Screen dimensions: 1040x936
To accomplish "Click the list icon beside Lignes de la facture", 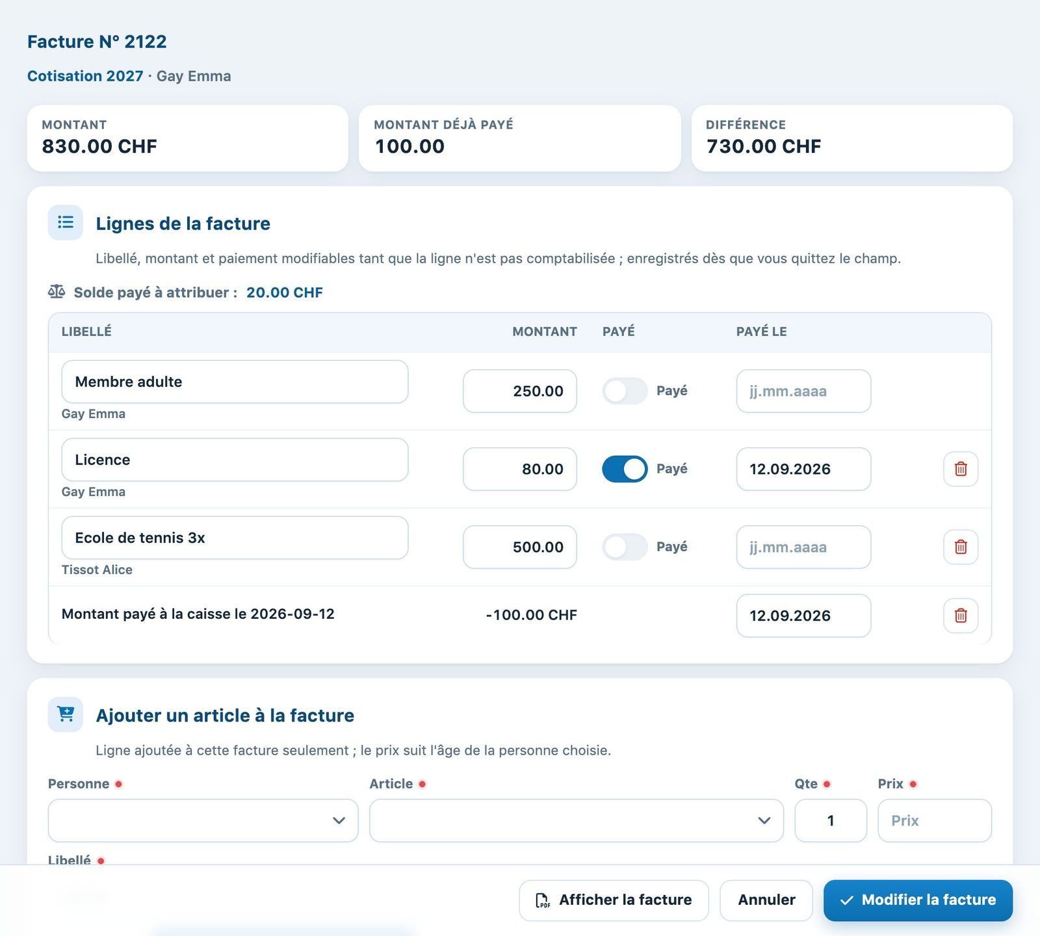I will (66, 222).
